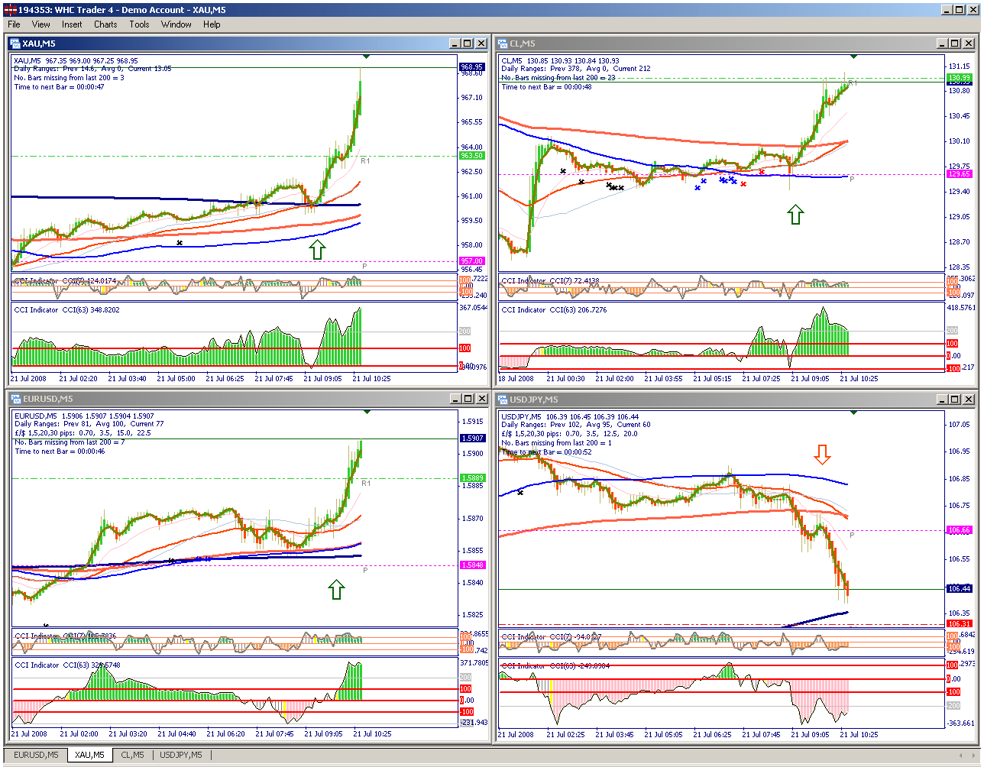Screen dimensions: 984x767
Task: Click the 106.66 pivot price label
Action: pyautogui.click(x=959, y=530)
